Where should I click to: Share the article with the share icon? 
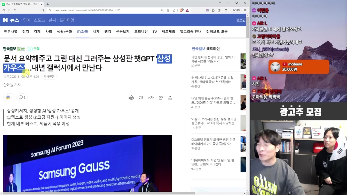pyautogui.click(x=161, y=98)
